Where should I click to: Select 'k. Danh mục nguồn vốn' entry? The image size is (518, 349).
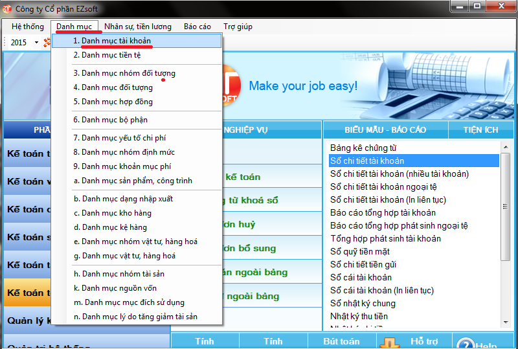coord(115,288)
